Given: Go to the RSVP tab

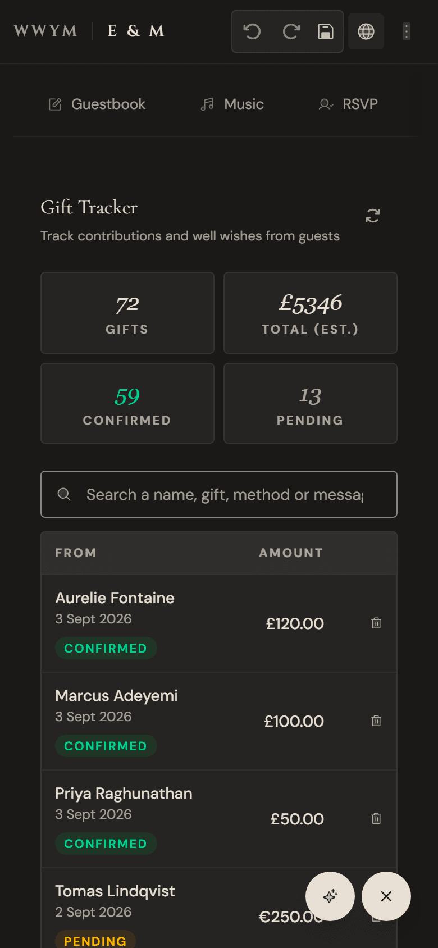Looking at the screenshot, I should tap(349, 104).
